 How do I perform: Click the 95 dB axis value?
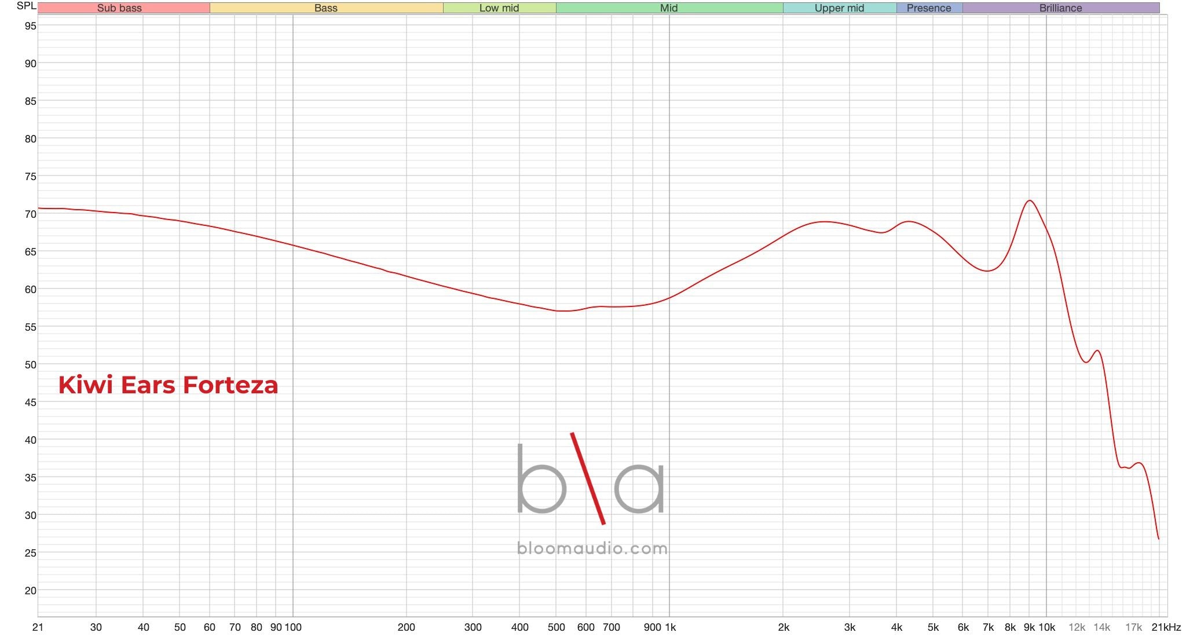[x=30, y=26]
